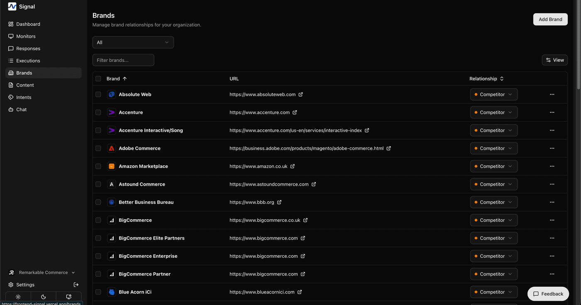Open Monitors in sidebar
Image resolution: width=581 pixels, height=305 pixels.
(x=43, y=36)
